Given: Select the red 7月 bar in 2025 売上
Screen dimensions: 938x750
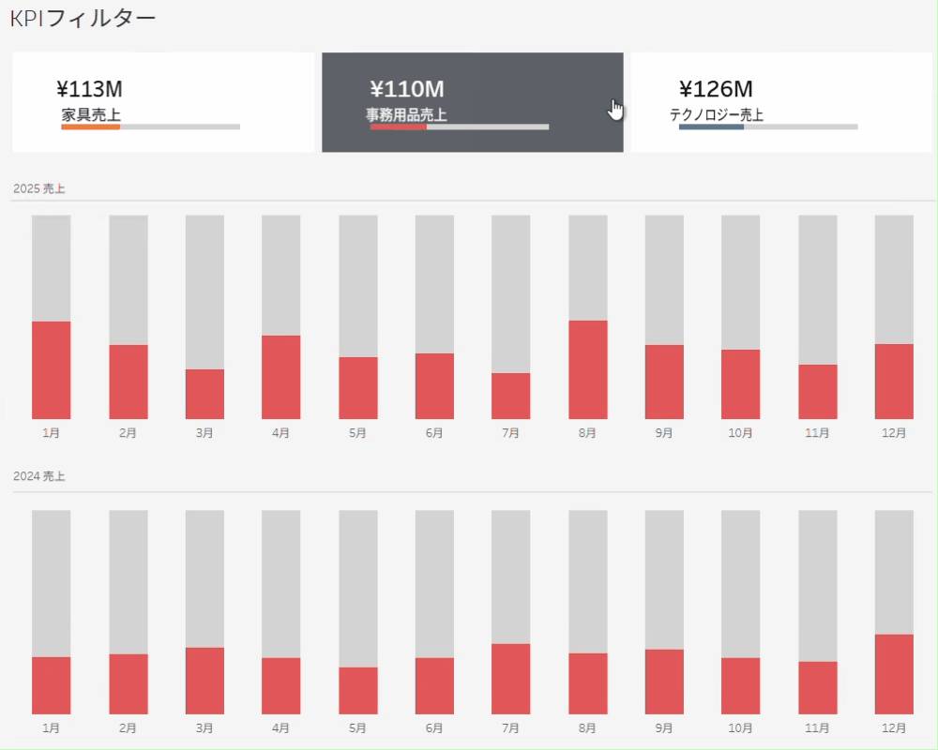Looking at the screenshot, I should pos(511,396).
